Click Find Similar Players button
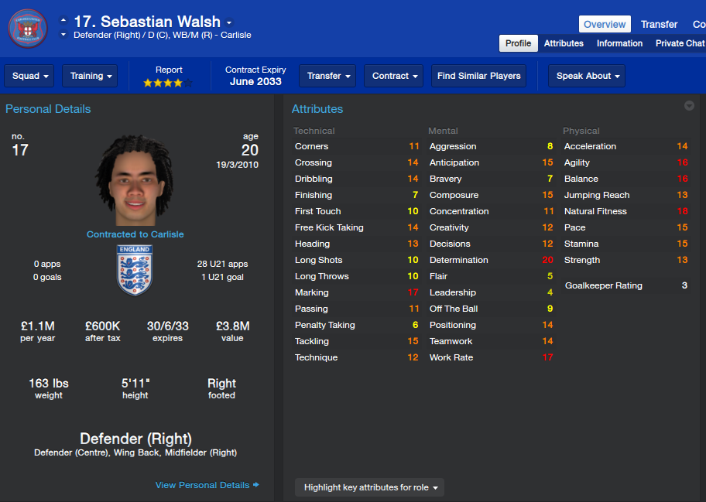 [478, 76]
